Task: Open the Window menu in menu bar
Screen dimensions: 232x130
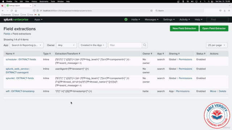Action: tap(61, 1)
